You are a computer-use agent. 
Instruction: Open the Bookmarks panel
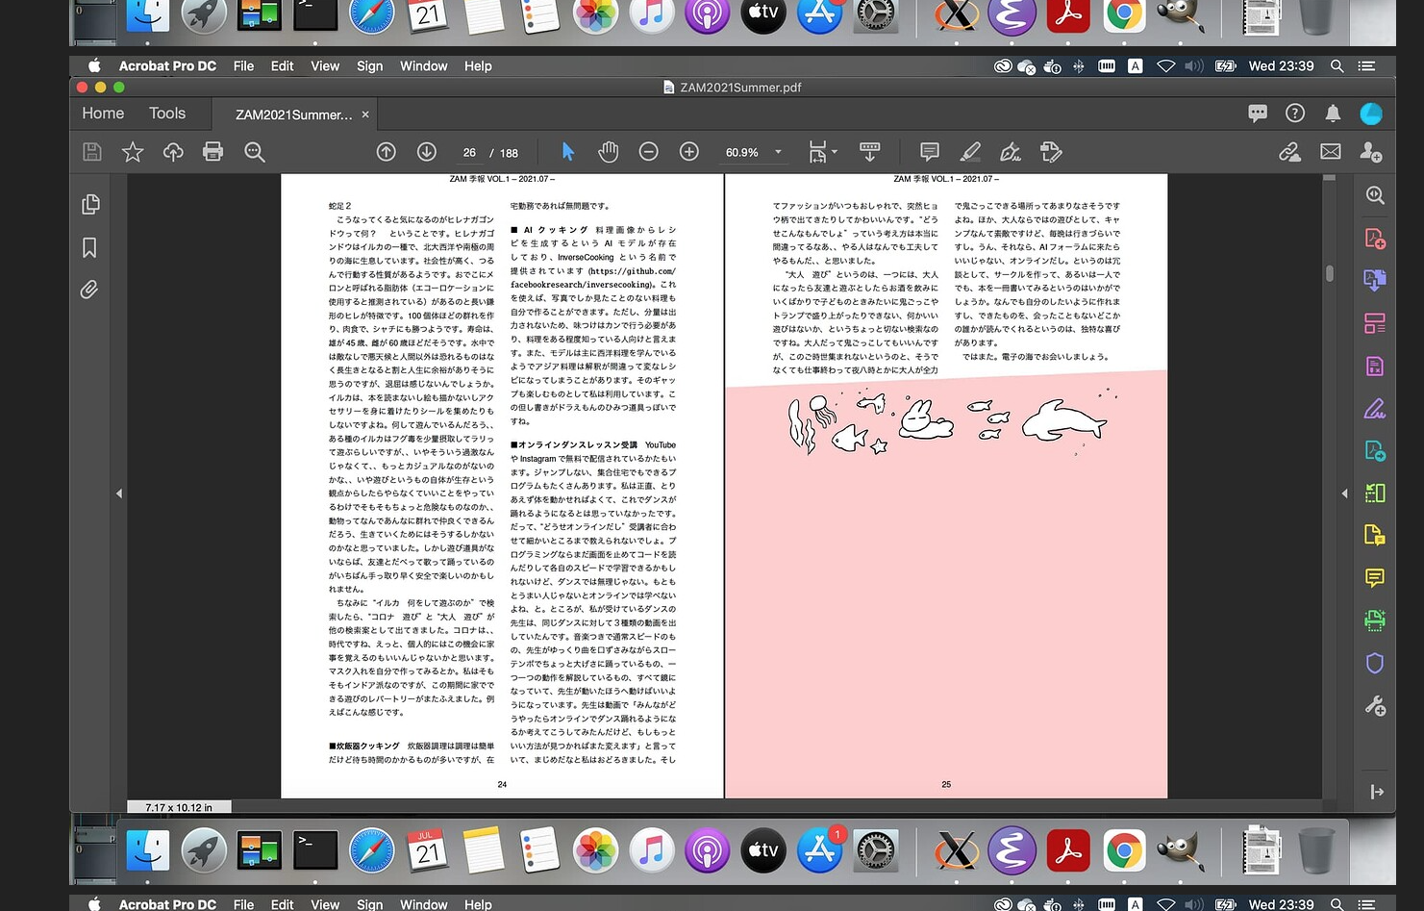pos(89,248)
